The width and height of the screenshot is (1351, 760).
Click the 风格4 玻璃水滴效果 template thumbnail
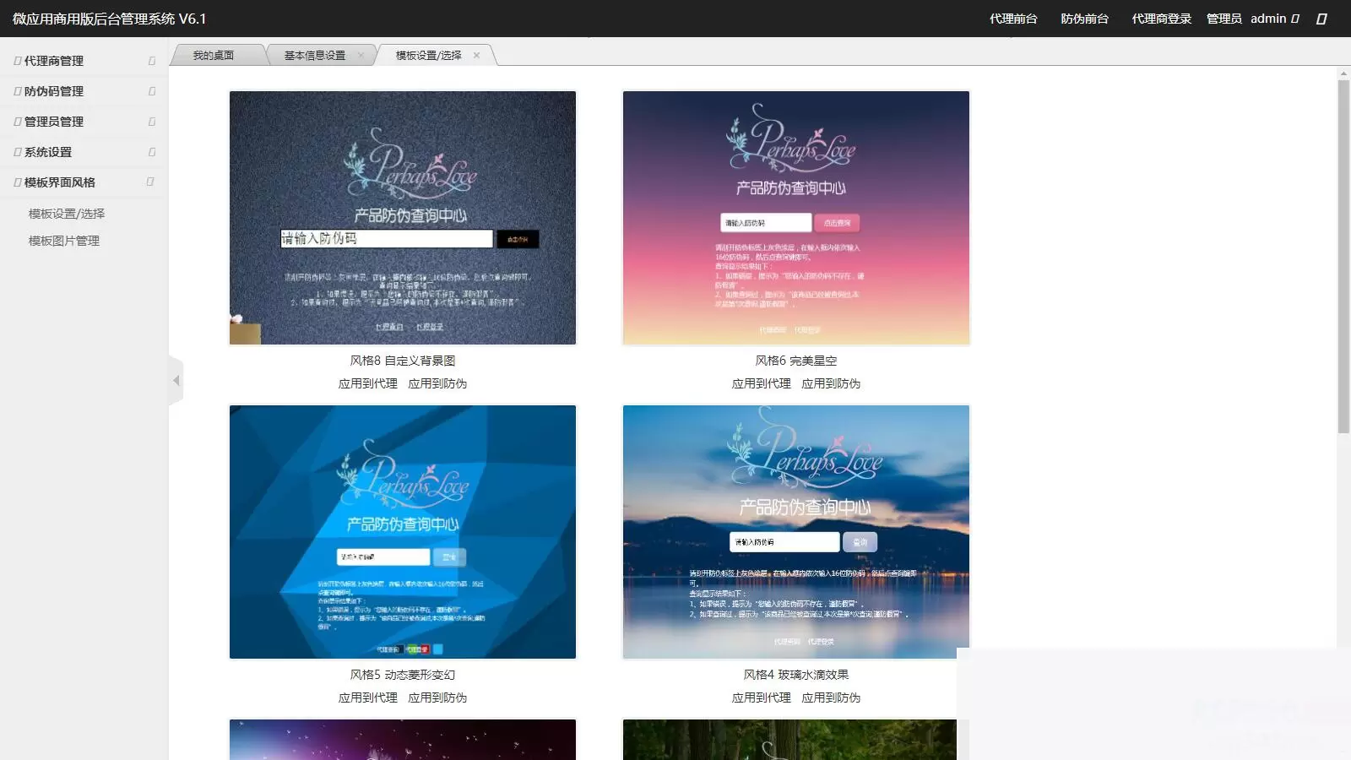click(796, 532)
